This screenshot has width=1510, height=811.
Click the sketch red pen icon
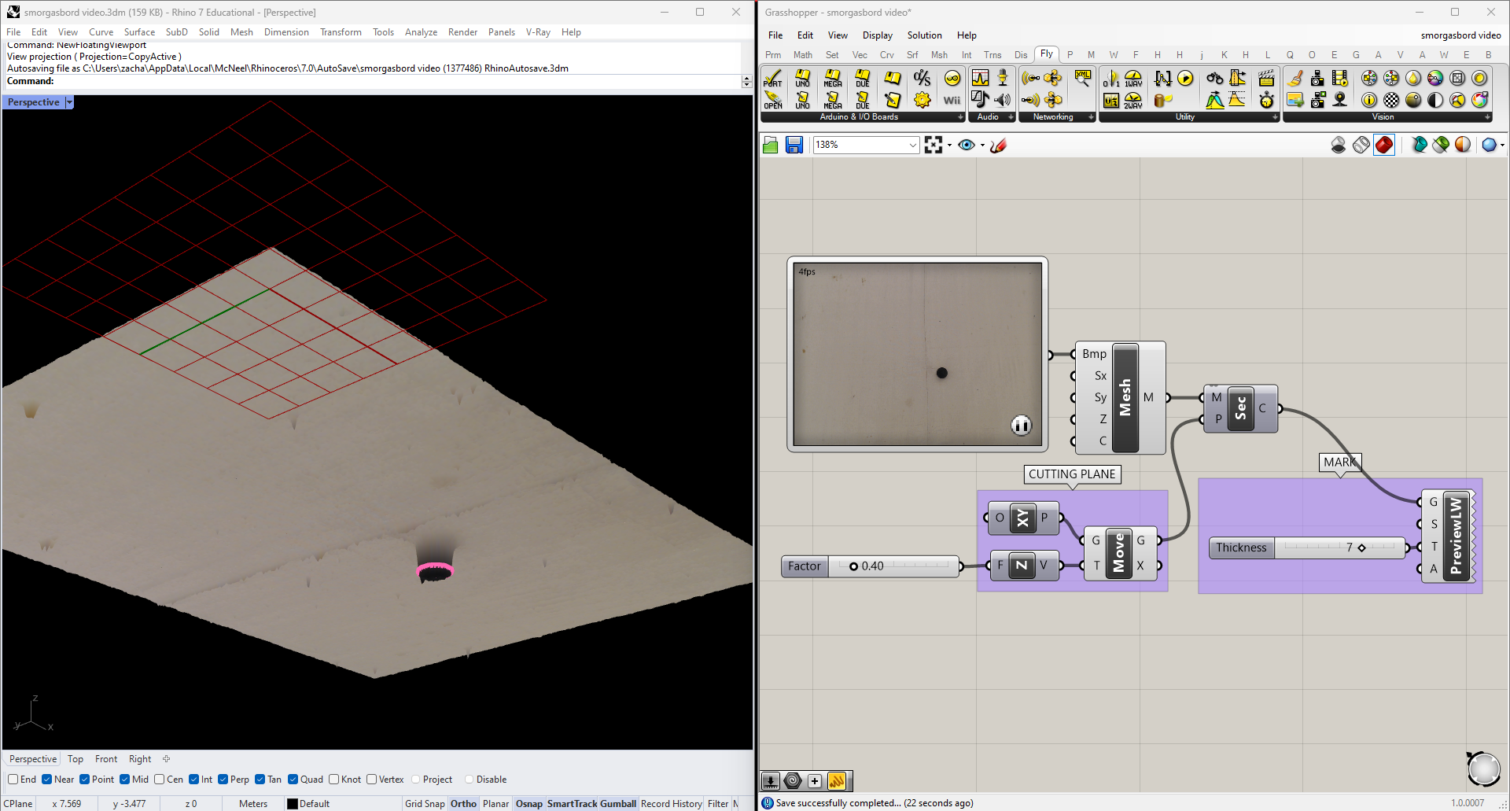click(998, 145)
